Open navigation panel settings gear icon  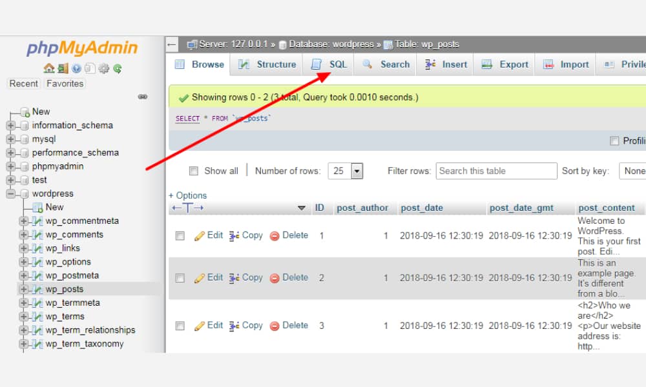tap(103, 68)
